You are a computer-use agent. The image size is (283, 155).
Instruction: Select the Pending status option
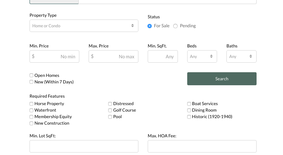coord(175,26)
